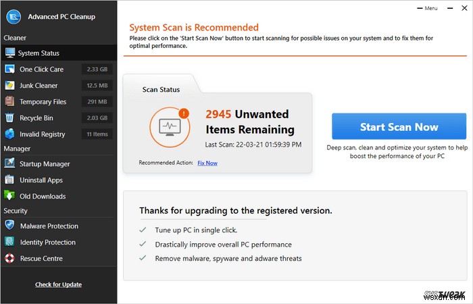473x304 pixels.
Task: Select the One Click Care icon
Action: 9,69
